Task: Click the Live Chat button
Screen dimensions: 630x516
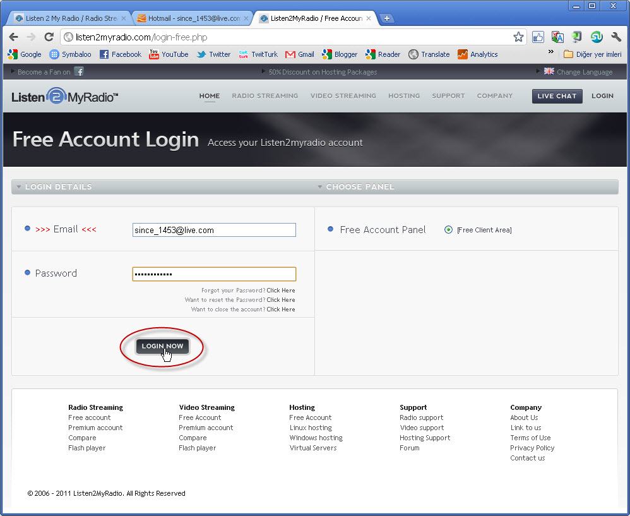Action: pos(557,96)
